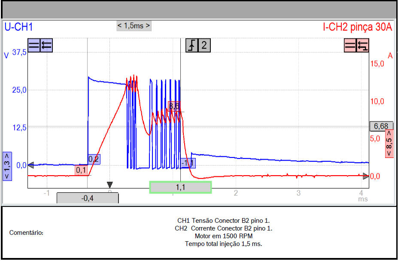The width and height of the screenshot is (398, 261).
Task: Click the gray -0,4 cursor time box
Action: point(88,198)
